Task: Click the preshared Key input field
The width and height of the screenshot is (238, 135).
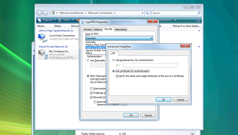Action: tap(150, 65)
